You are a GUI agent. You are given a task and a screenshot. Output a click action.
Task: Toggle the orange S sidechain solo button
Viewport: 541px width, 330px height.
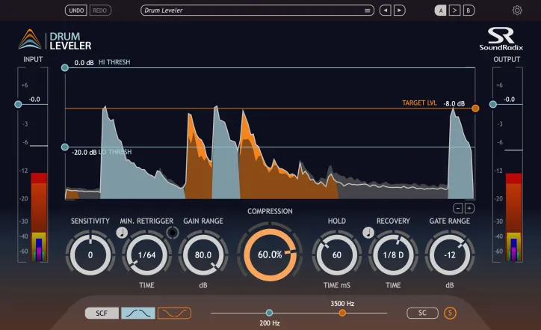[450, 313]
